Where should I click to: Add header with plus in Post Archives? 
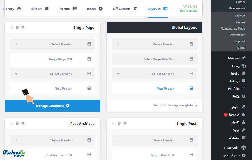[x=16, y=140]
